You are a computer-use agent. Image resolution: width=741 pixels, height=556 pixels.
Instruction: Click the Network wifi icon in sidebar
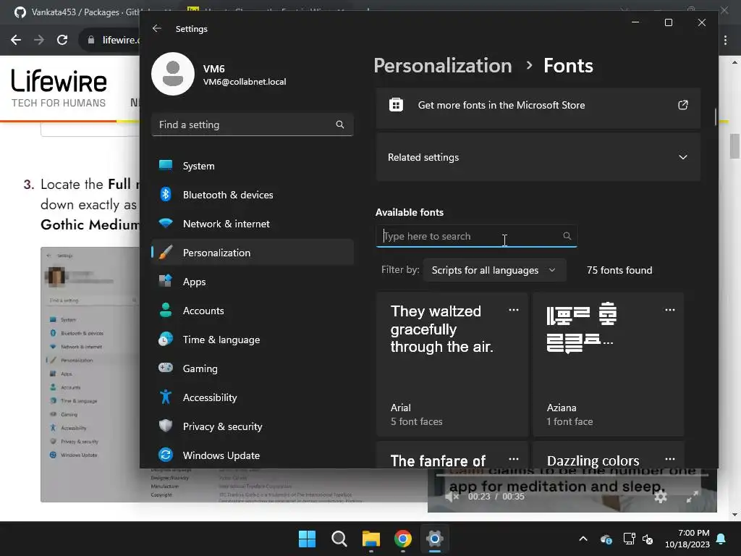click(166, 223)
